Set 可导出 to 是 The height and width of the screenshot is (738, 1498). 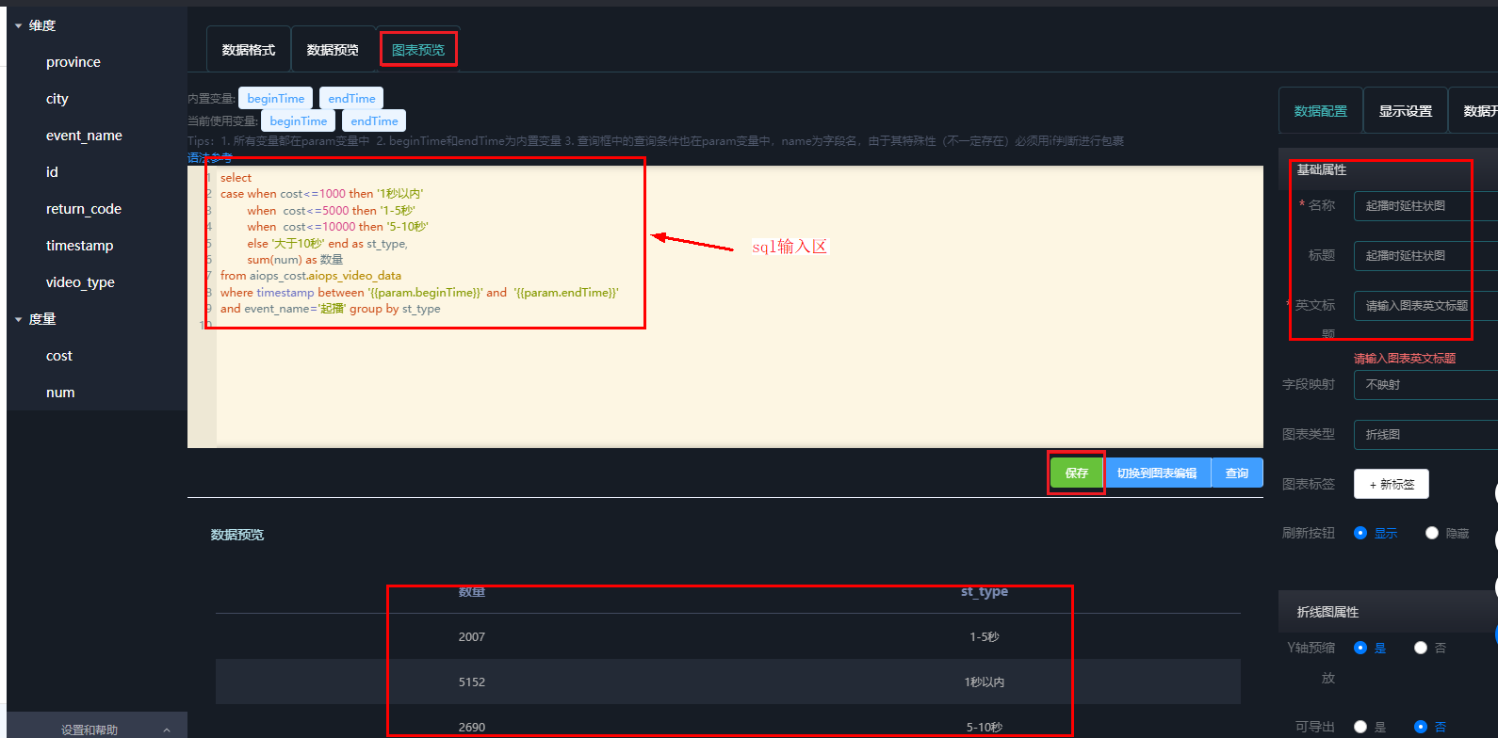coord(1360,727)
